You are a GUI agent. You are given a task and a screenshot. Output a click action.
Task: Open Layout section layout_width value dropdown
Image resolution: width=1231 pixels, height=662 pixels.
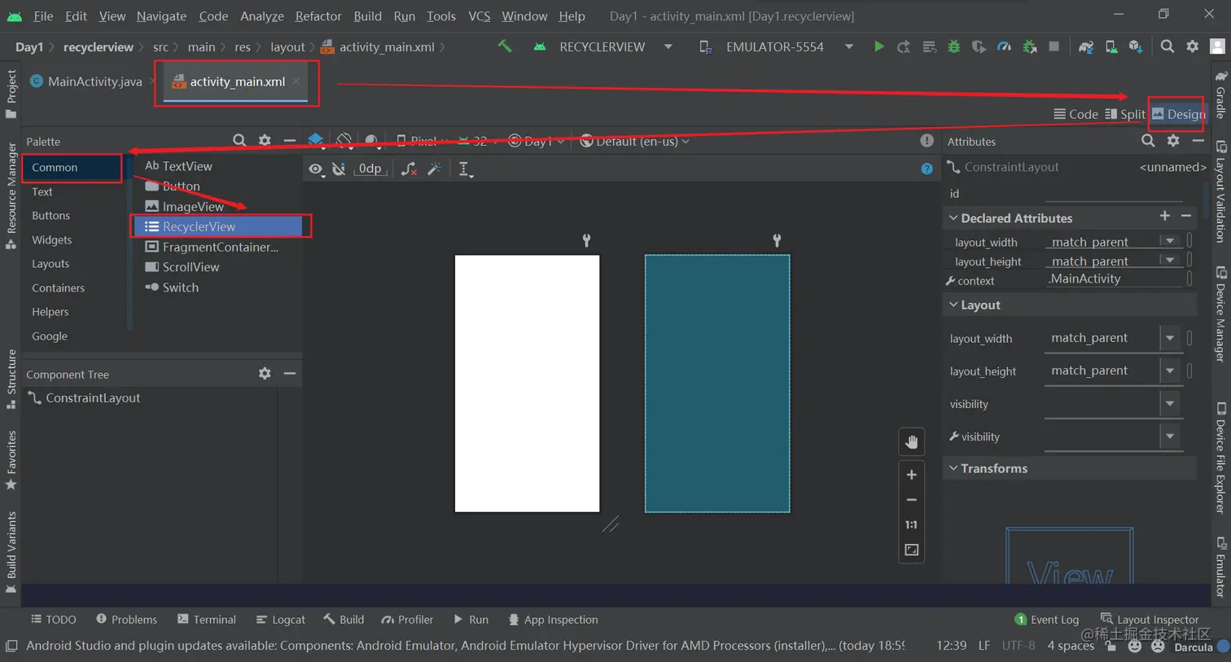click(x=1170, y=338)
